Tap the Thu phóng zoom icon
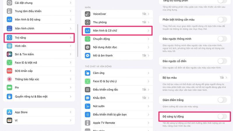 tap(88, 22)
